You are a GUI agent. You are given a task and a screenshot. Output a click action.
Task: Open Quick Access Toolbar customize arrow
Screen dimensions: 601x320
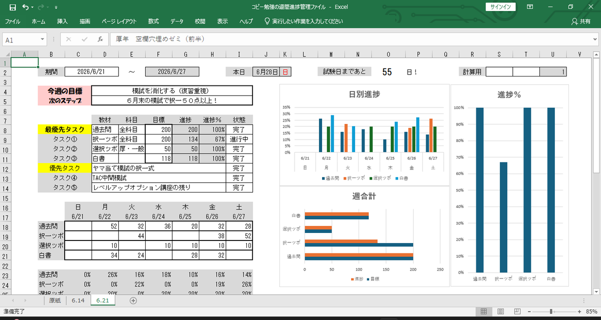[56, 8]
